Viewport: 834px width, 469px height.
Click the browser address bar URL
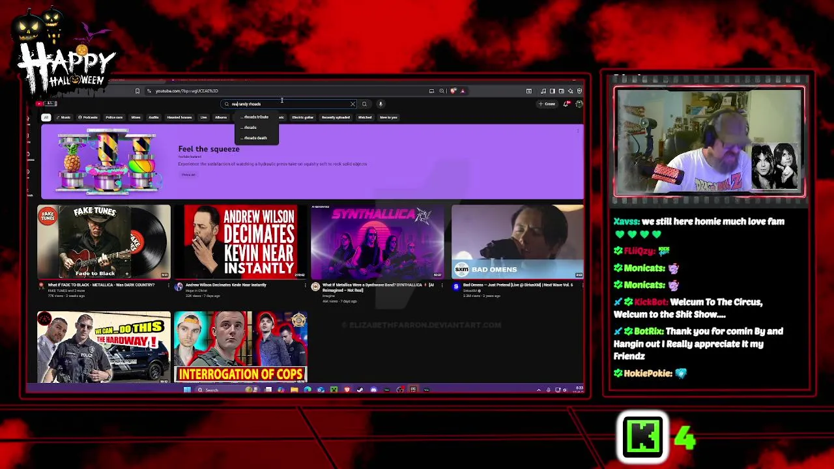point(186,91)
